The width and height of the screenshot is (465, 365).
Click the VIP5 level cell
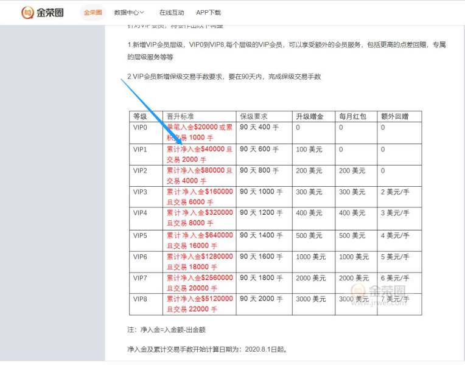[x=146, y=240]
